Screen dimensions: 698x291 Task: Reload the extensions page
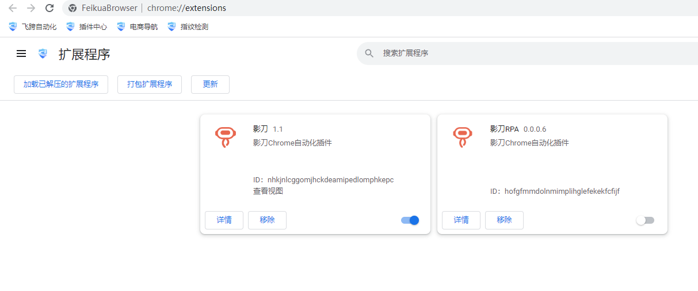49,8
